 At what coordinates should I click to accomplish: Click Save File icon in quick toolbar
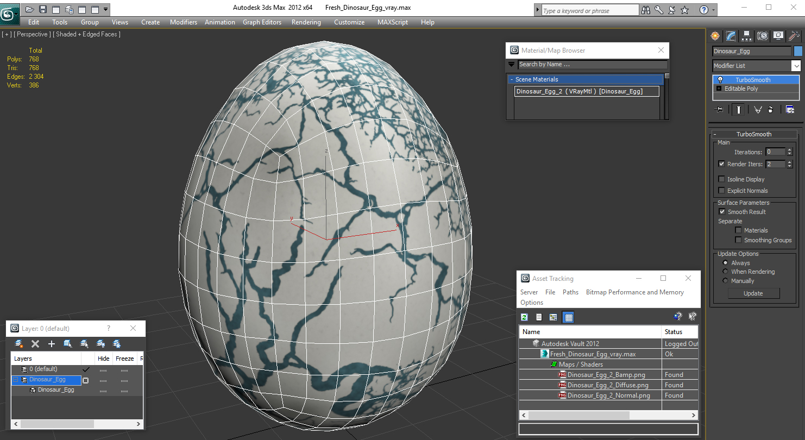tap(42, 9)
